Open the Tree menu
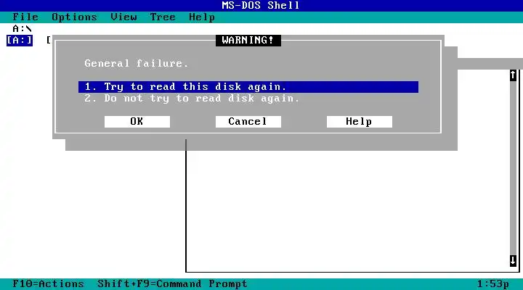 pyautogui.click(x=163, y=17)
